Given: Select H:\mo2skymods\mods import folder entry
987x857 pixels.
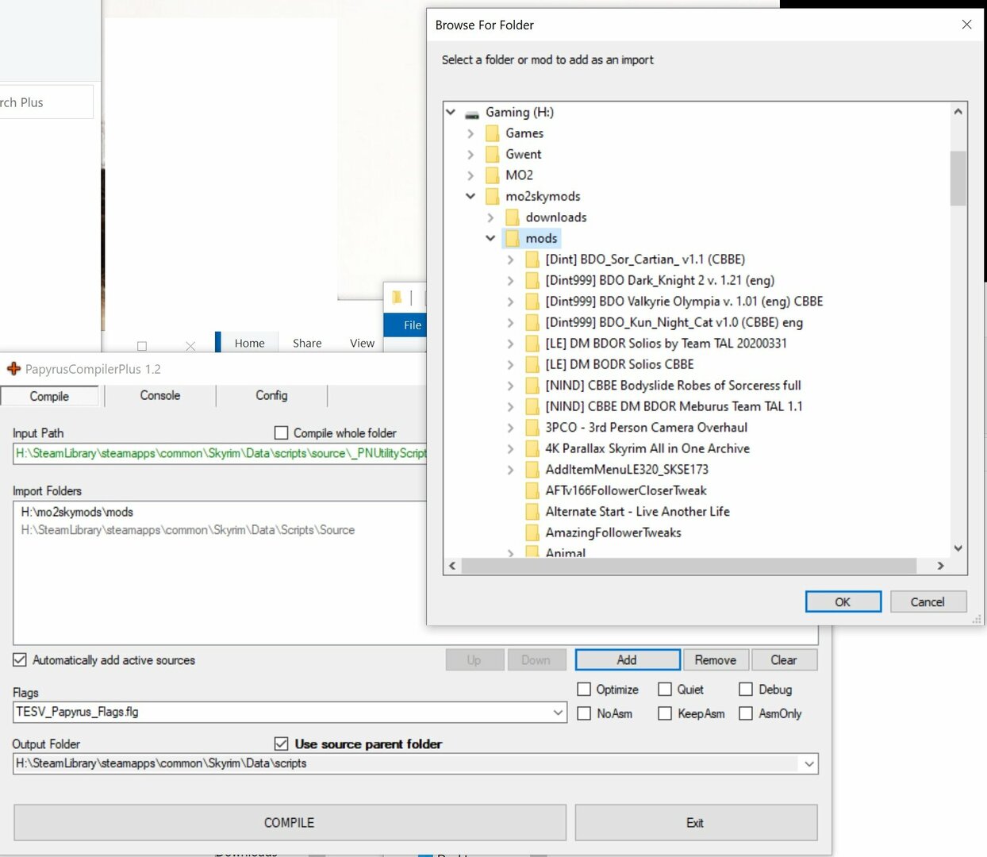Looking at the screenshot, I should 77,512.
